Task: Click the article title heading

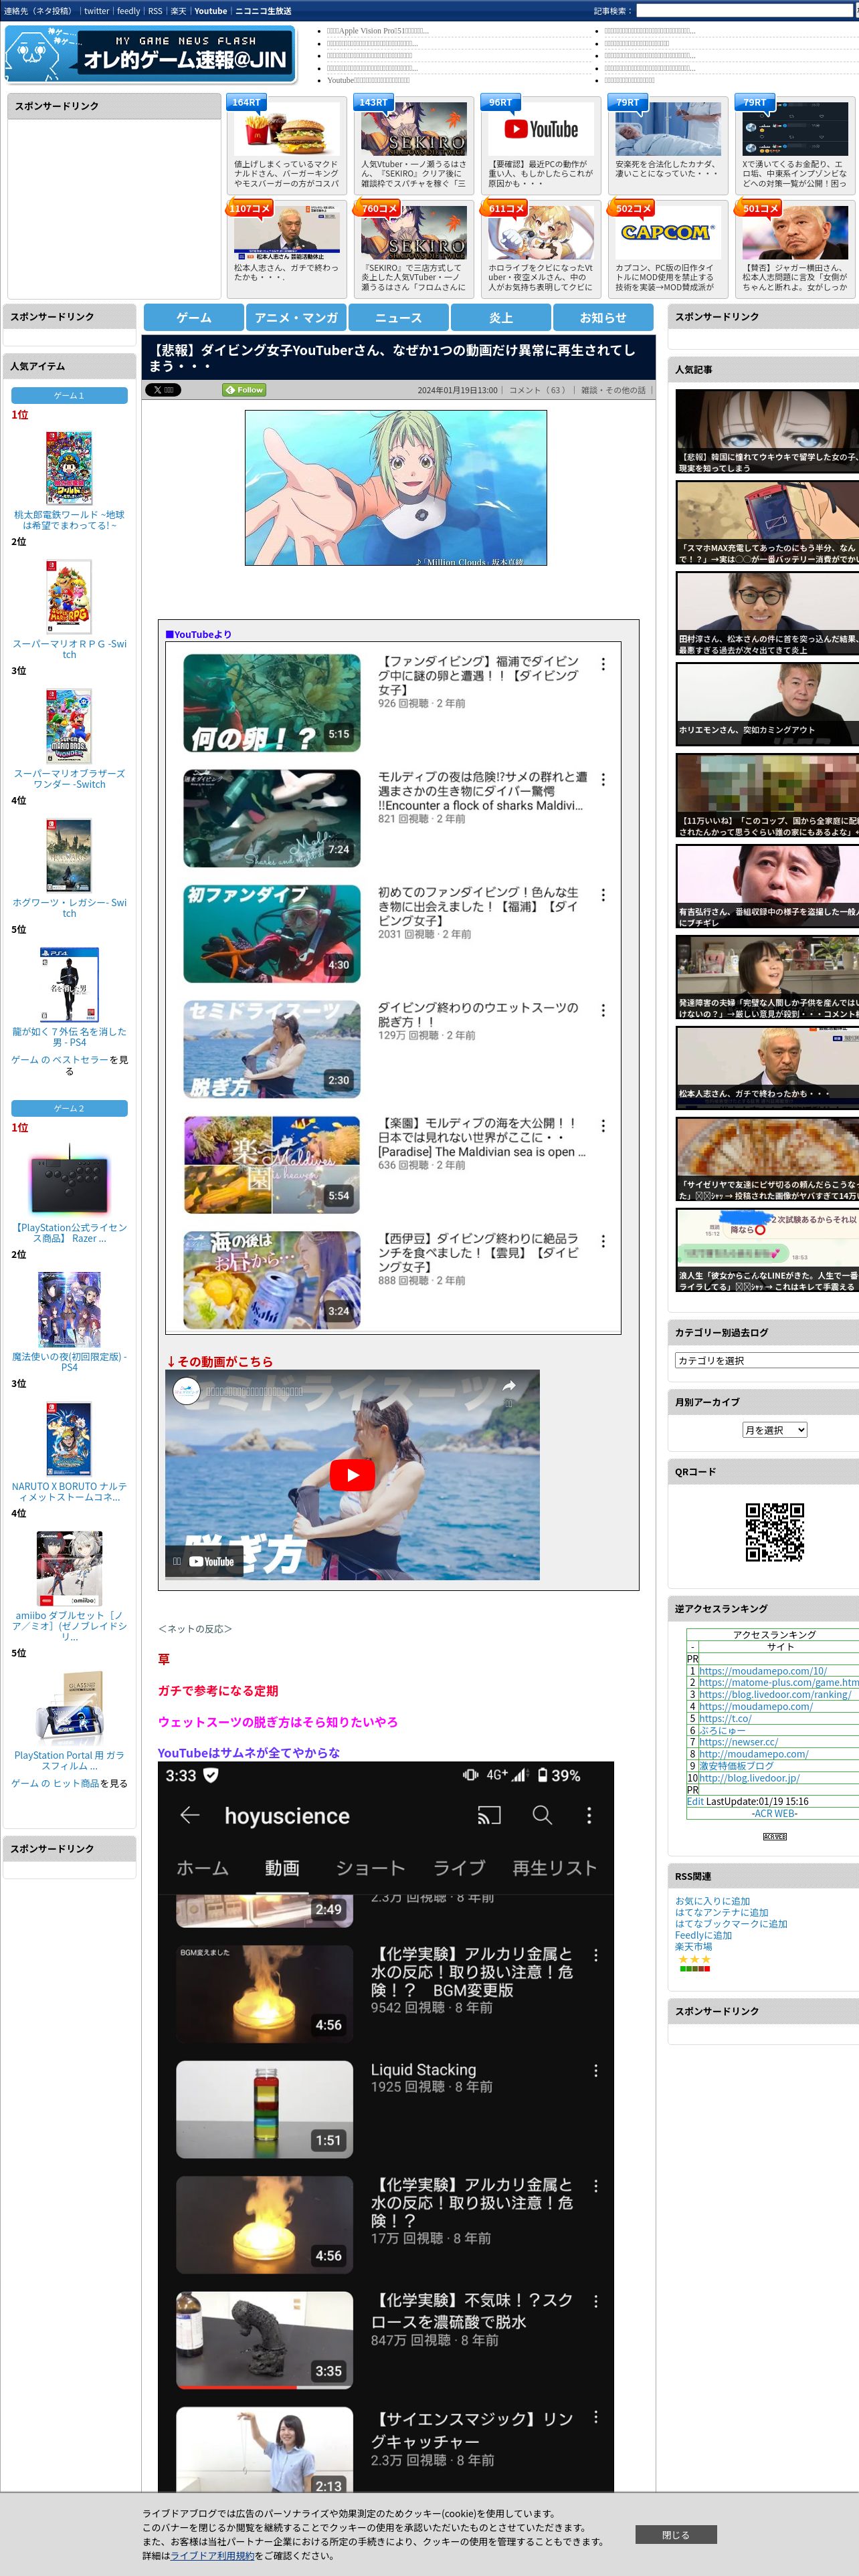Action: (x=394, y=358)
